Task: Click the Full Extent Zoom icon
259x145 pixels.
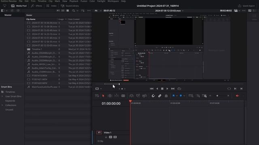Action: click(x=191, y=96)
